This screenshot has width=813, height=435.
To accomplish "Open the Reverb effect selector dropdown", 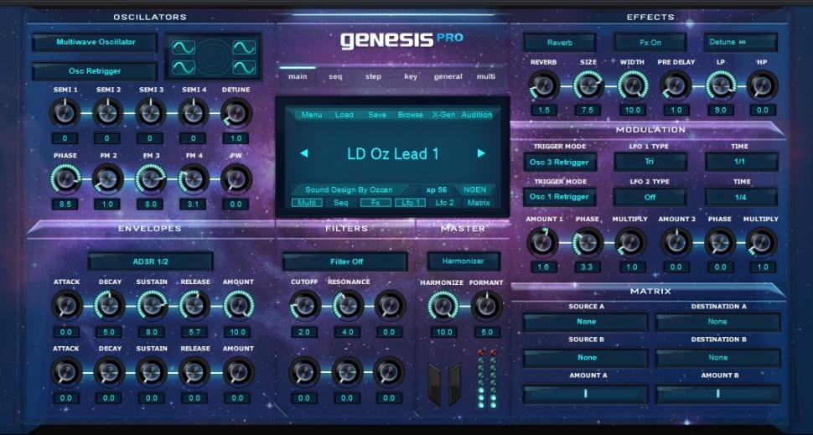I will 559,43.
